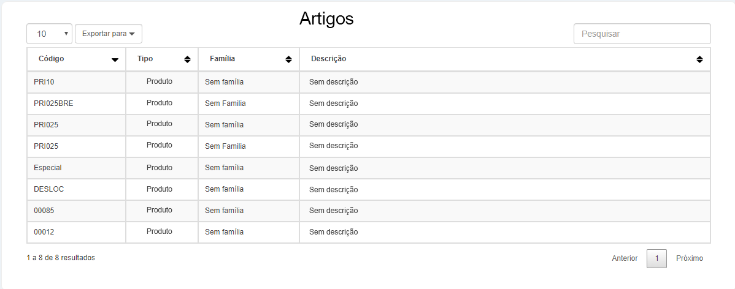Click the Especial article code cell
The image size is (735, 289).
tap(48, 168)
